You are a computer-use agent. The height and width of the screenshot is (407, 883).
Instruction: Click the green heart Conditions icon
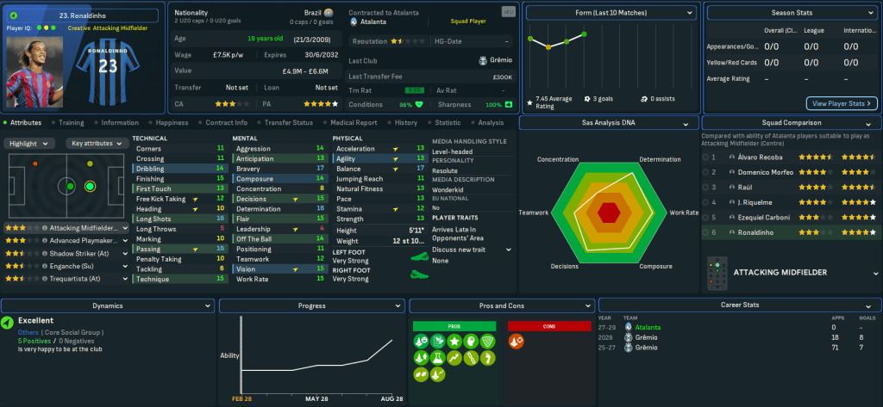pyautogui.click(x=420, y=105)
